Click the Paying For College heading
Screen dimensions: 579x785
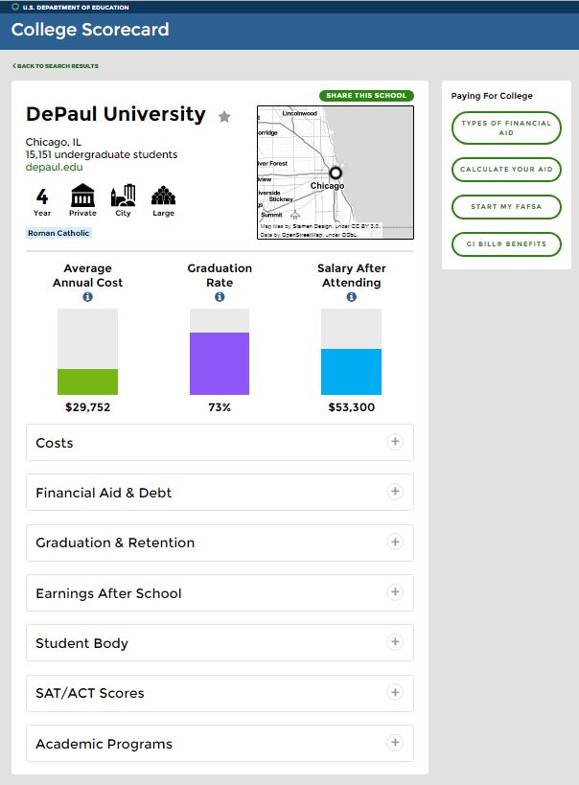click(x=492, y=96)
